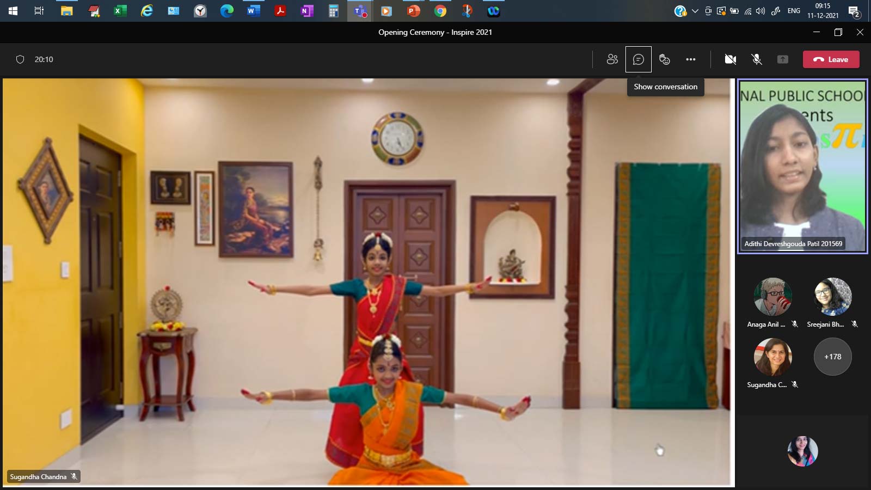Open the +178 more participants overflow
The image size is (871, 490).
tap(832, 357)
